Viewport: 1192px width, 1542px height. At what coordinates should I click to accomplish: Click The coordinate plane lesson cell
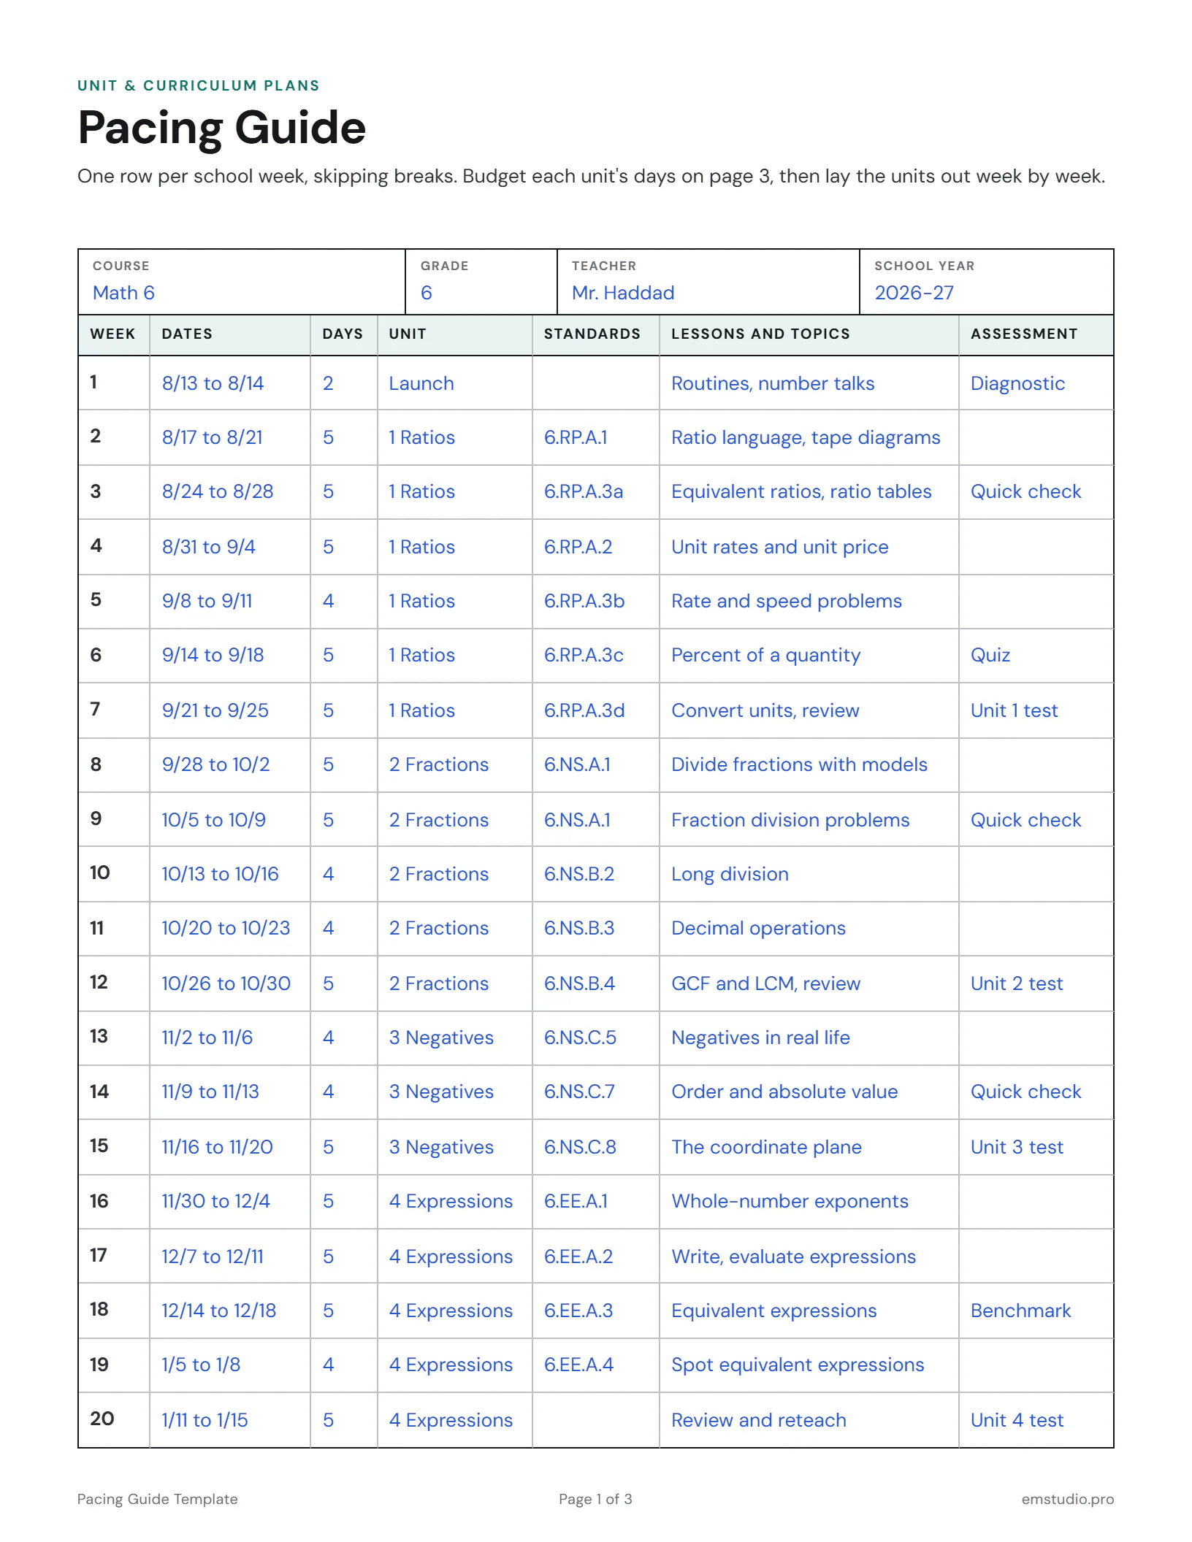tap(809, 1147)
